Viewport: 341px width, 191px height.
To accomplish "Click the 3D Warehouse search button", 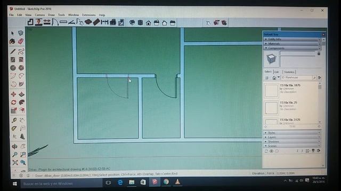I will pyautogui.click(x=314, y=77).
